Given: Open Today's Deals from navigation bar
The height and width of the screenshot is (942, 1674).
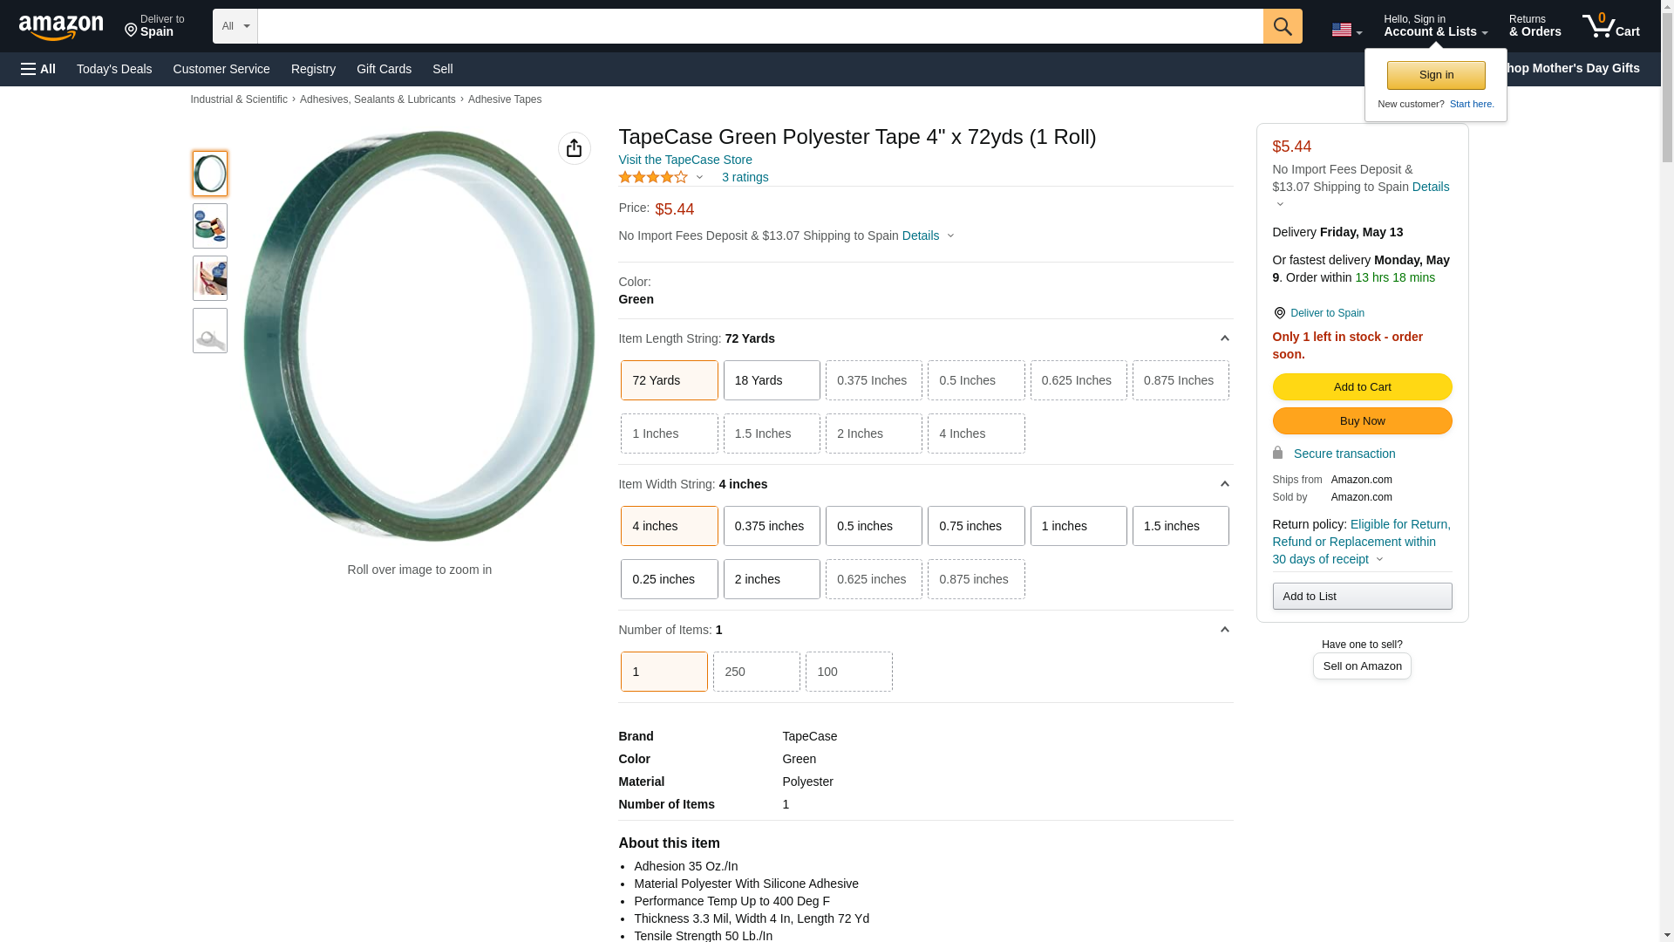Looking at the screenshot, I should [x=114, y=69].
